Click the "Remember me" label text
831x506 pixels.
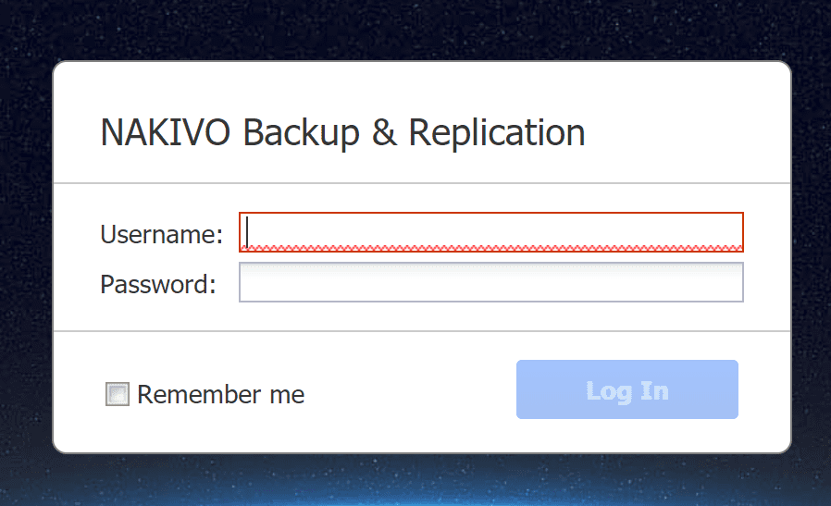click(x=220, y=395)
